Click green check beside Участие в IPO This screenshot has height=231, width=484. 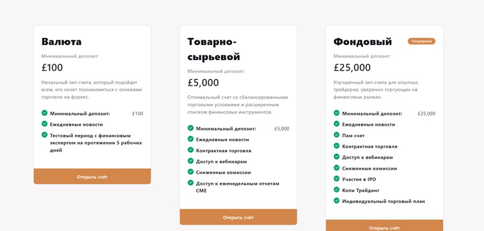[336, 178]
